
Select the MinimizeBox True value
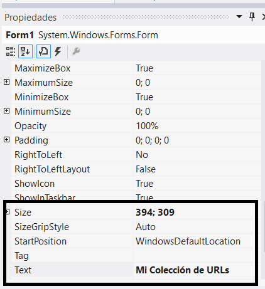coord(197,97)
